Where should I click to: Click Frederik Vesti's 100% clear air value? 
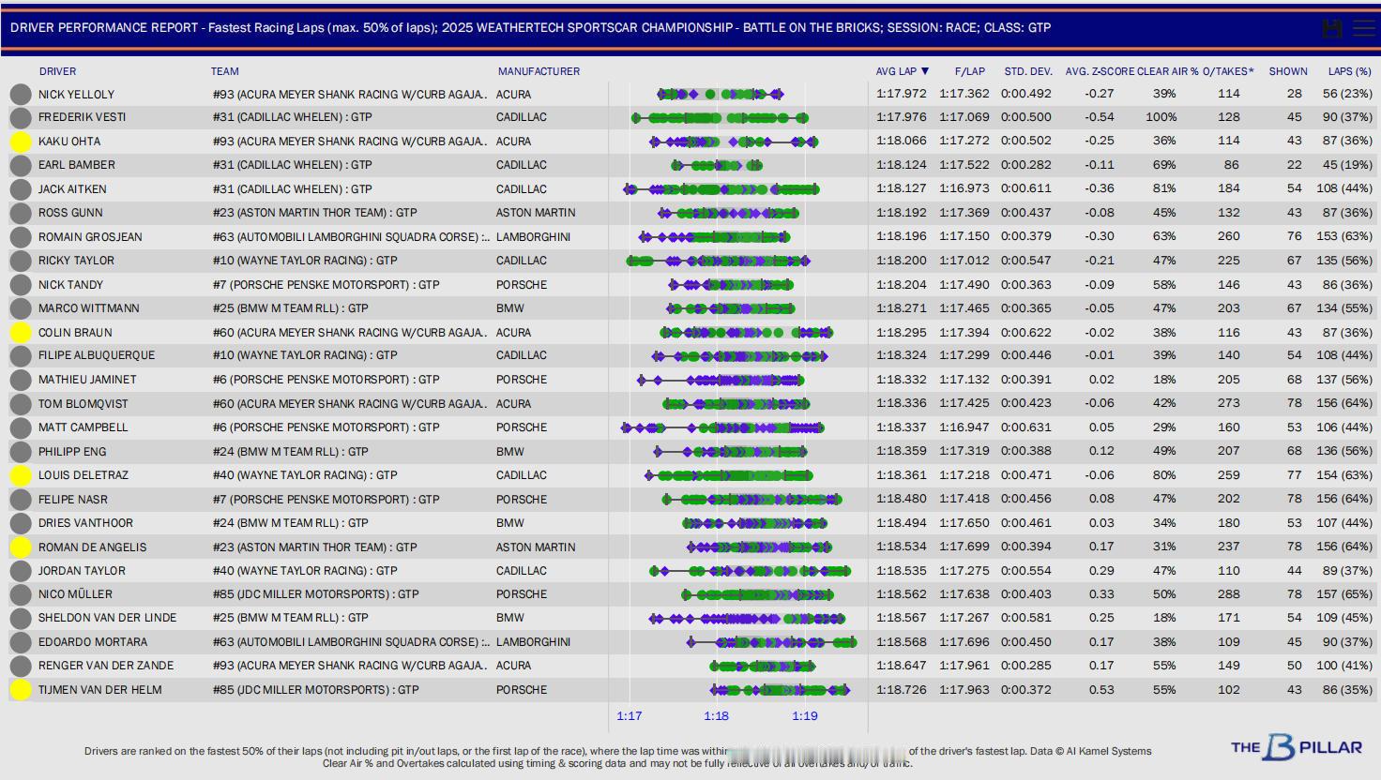[1161, 117]
